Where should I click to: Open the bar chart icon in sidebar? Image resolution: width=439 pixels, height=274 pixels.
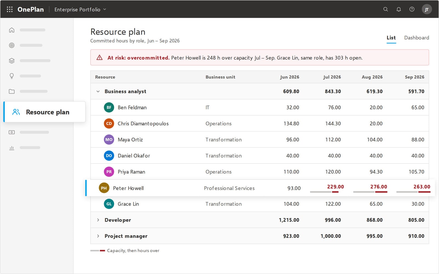[x=12, y=148]
